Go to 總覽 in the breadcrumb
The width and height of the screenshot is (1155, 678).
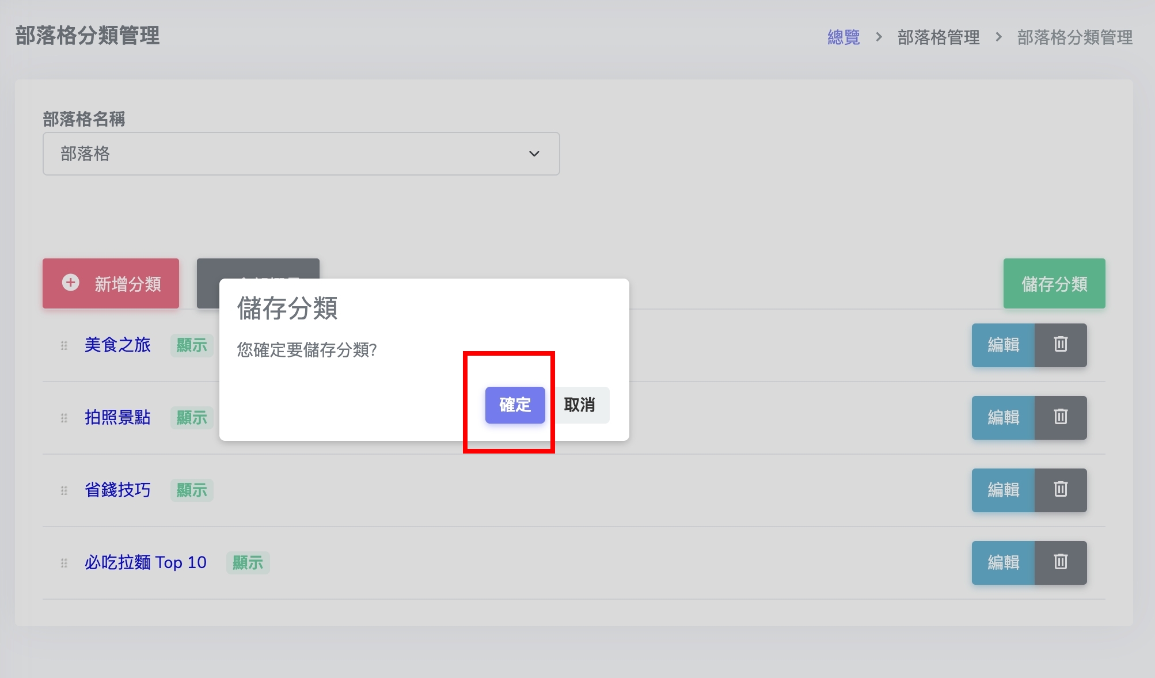tap(844, 37)
